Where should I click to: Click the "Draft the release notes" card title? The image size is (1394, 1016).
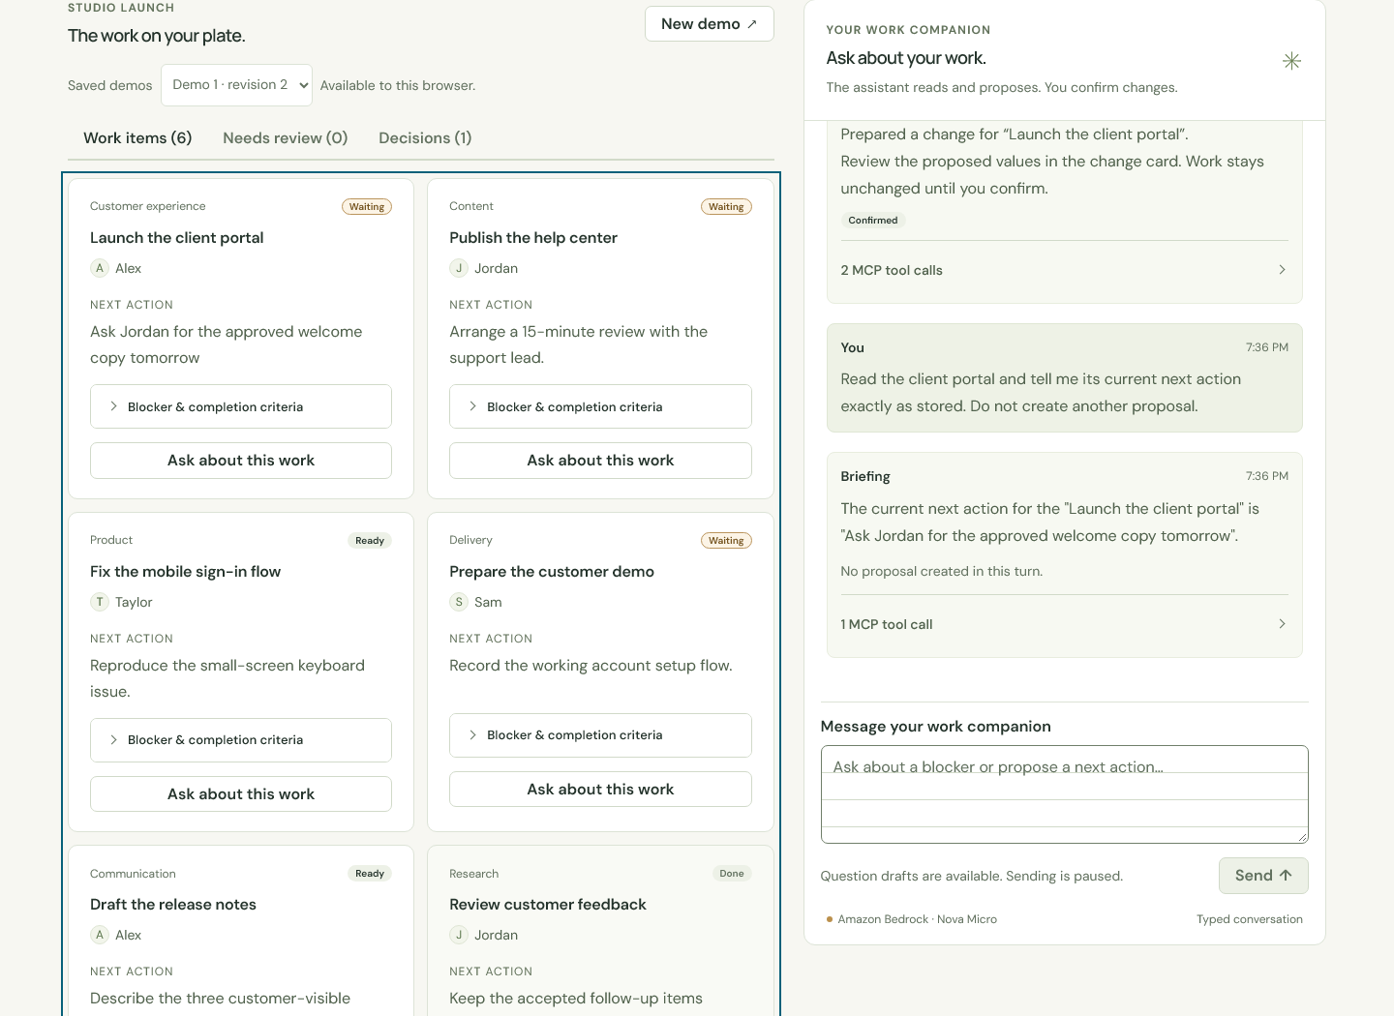click(173, 905)
